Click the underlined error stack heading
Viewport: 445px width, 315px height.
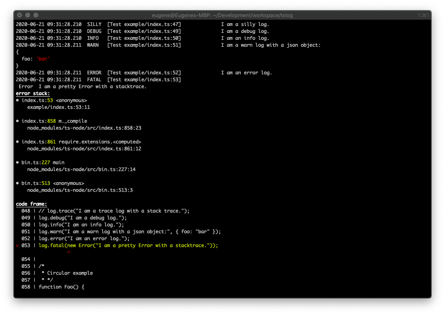click(x=33, y=93)
